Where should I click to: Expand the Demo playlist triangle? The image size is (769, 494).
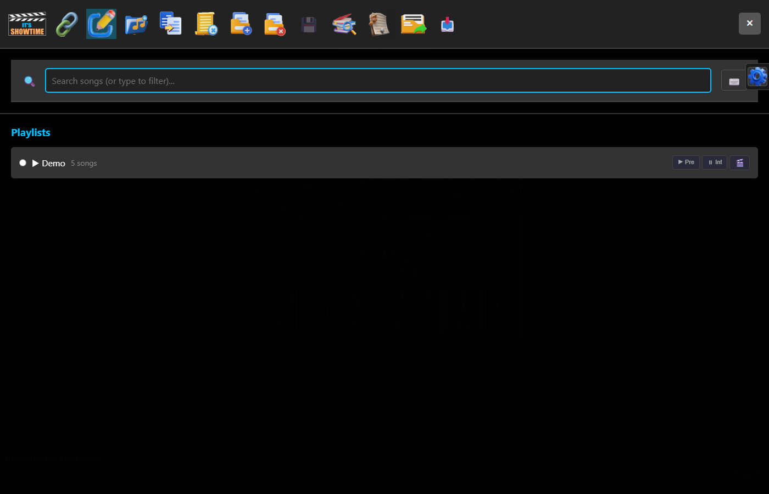[36, 163]
